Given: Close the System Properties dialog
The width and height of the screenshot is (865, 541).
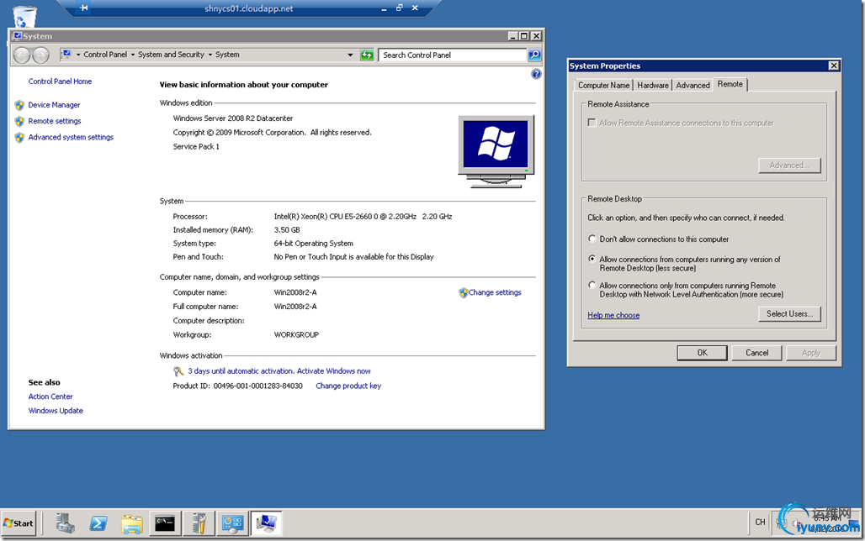Looking at the screenshot, I should [x=834, y=66].
